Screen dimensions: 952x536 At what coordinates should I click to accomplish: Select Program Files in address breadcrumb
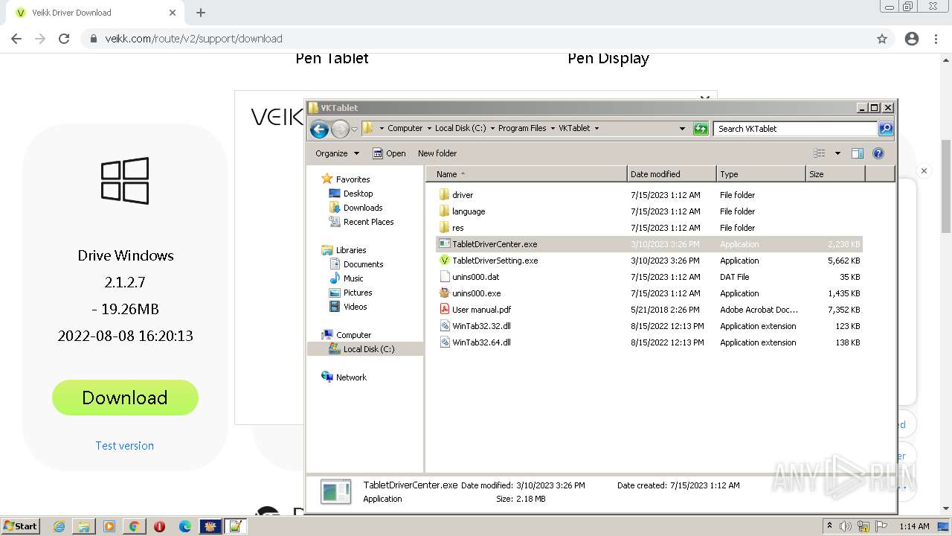click(x=522, y=128)
